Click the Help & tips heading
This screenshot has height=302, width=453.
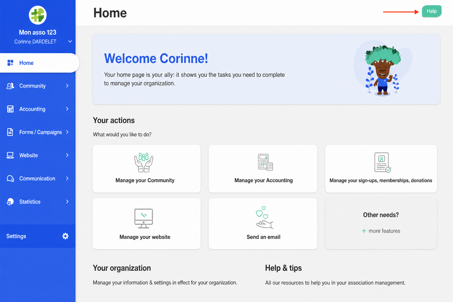click(x=283, y=268)
